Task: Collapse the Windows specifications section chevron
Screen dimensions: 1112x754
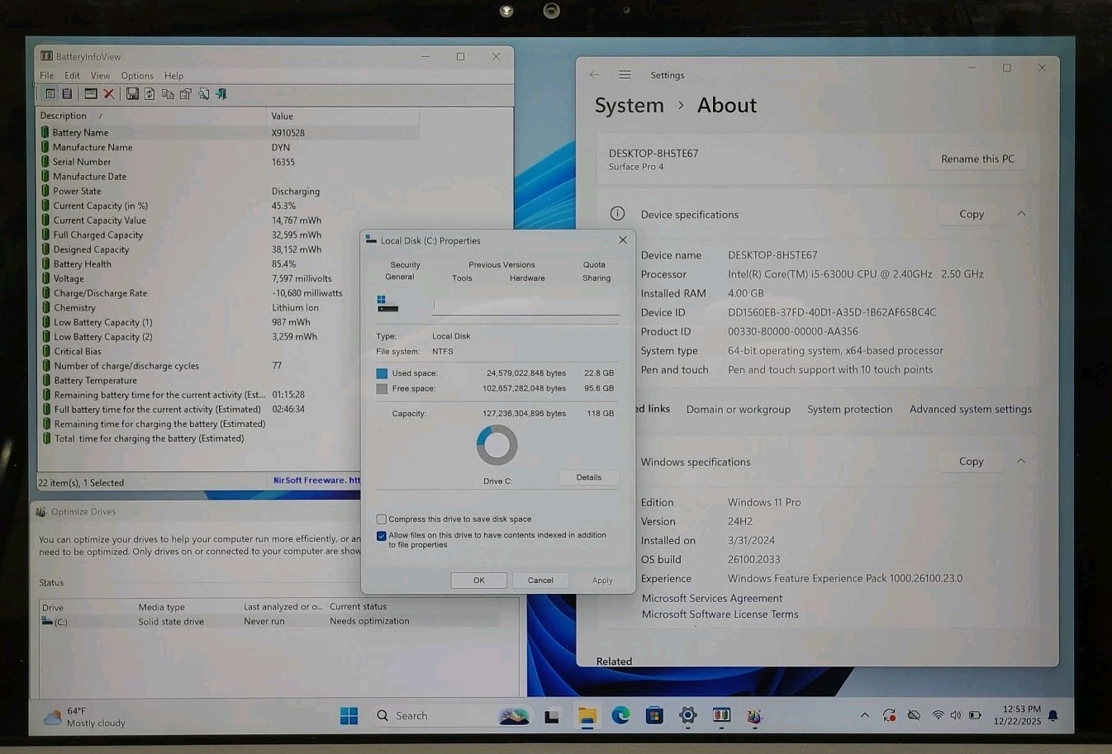Action: [1021, 461]
